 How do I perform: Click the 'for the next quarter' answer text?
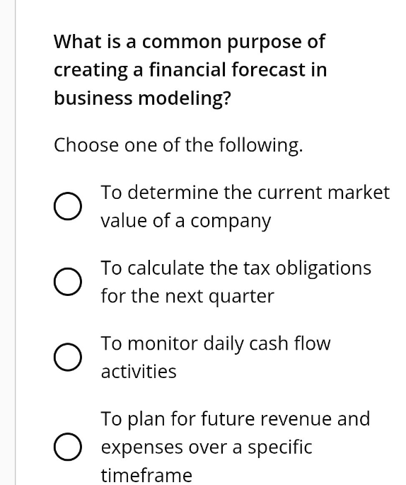(187, 297)
